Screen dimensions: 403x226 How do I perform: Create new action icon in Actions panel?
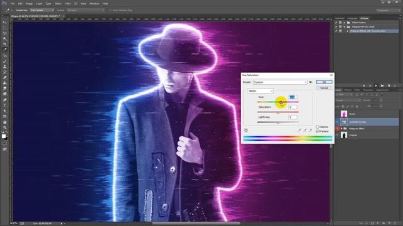tap(389, 85)
